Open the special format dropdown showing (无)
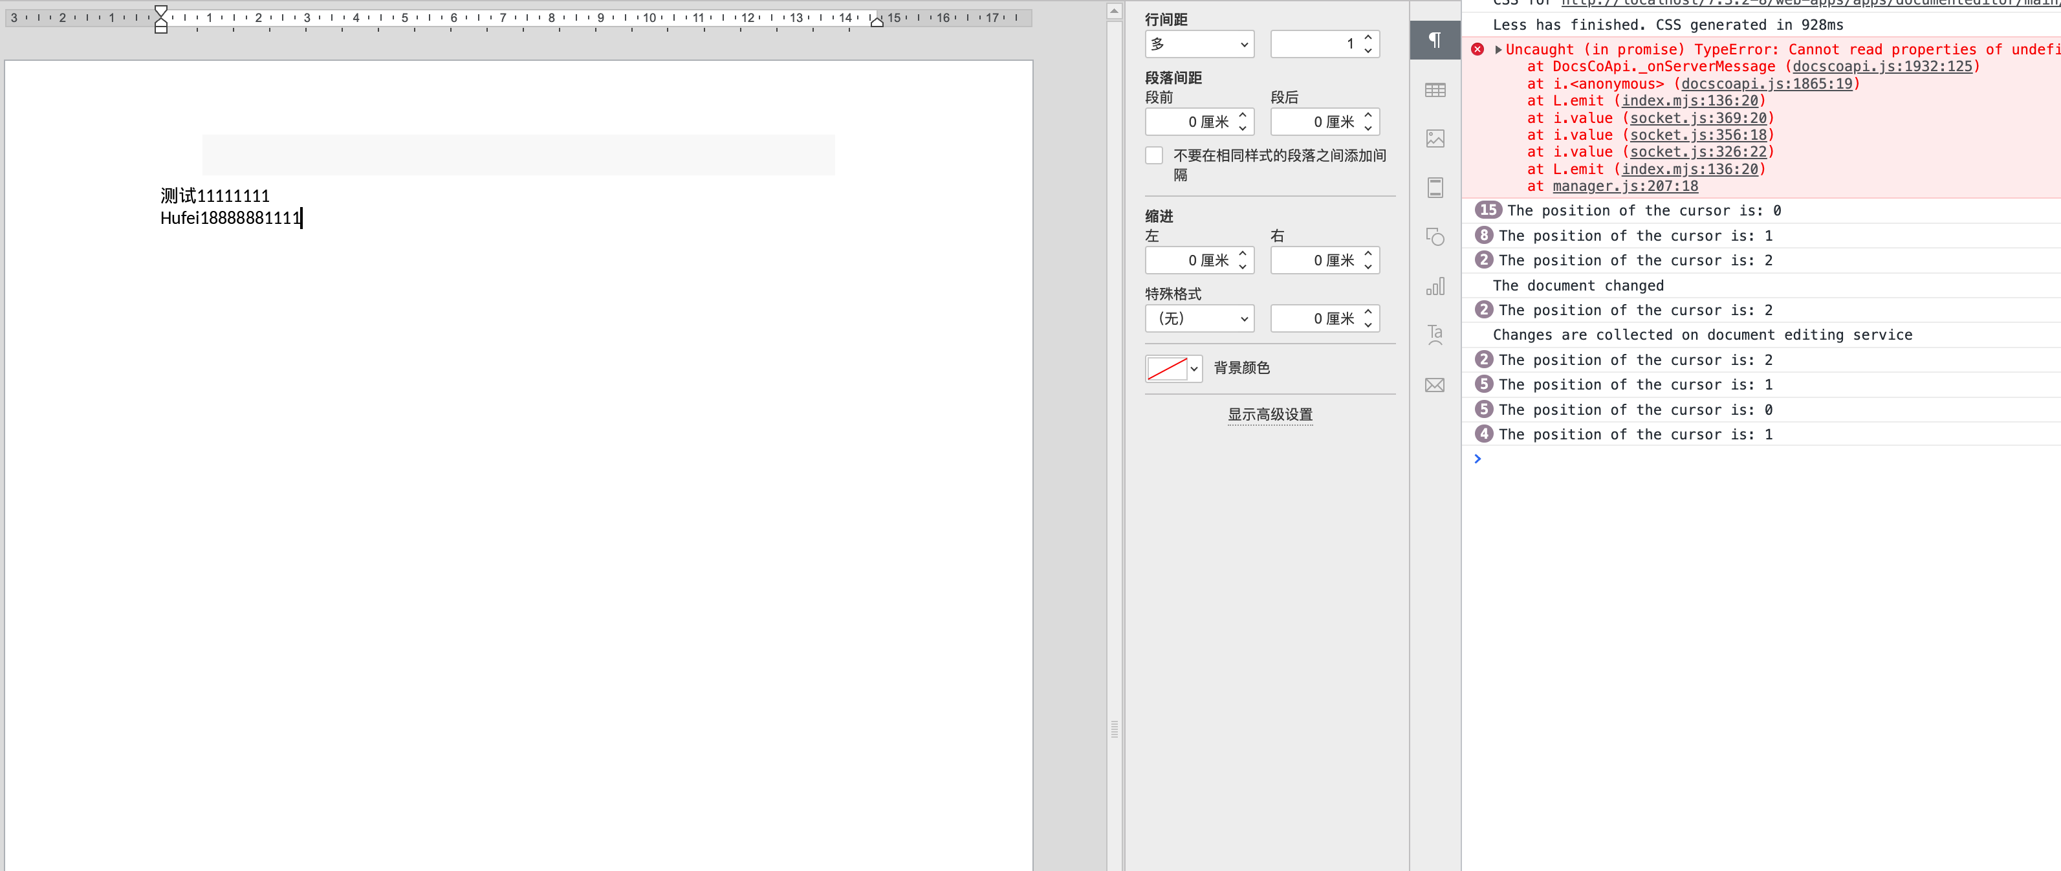The image size is (2061, 871). click(1199, 318)
